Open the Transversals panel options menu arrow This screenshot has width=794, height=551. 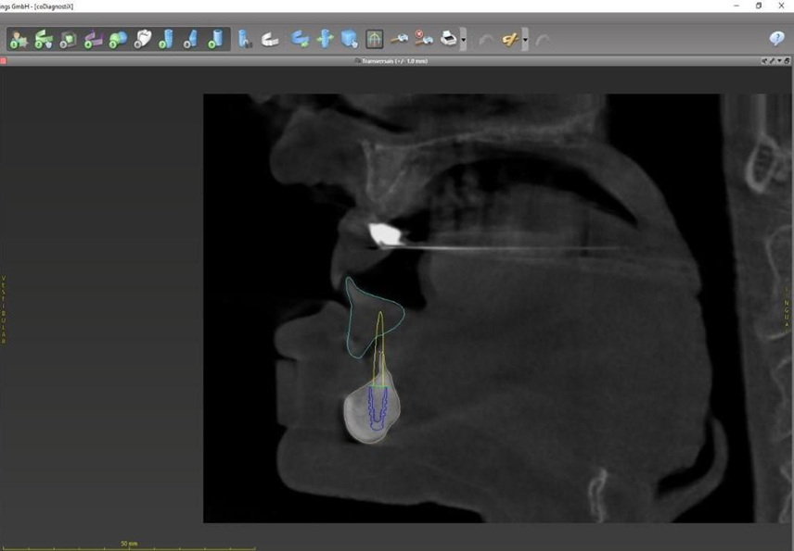tap(777, 61)
